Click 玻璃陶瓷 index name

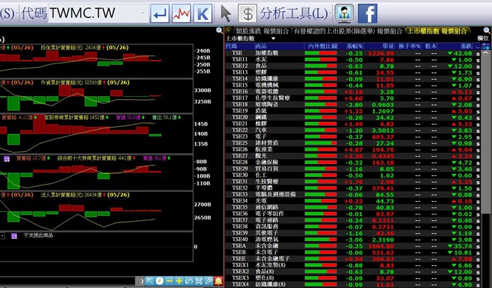pos(267,105)
